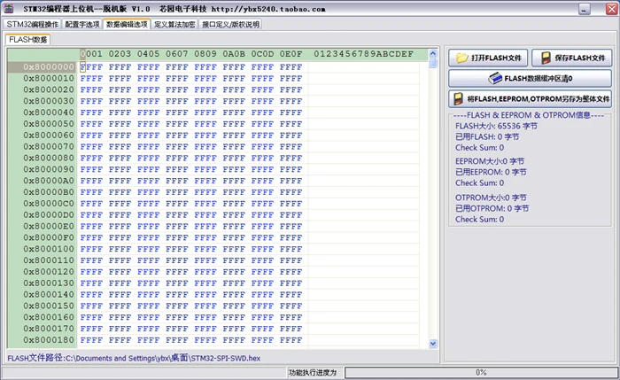The height and width of the screenshot is (380, 620).
Task: Clear the FLASH data buffer to zero
Action: (531, 78)
